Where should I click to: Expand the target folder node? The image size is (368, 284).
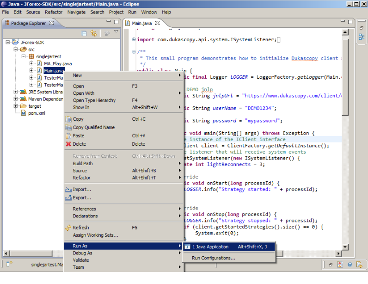16,106
